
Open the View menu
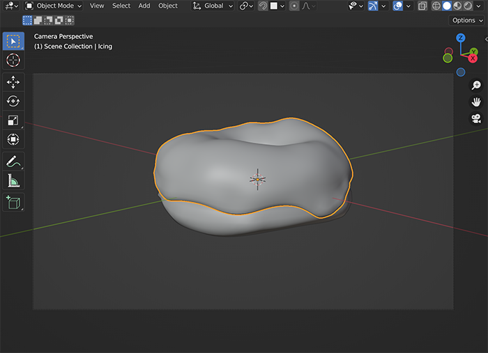coord(97,6)
